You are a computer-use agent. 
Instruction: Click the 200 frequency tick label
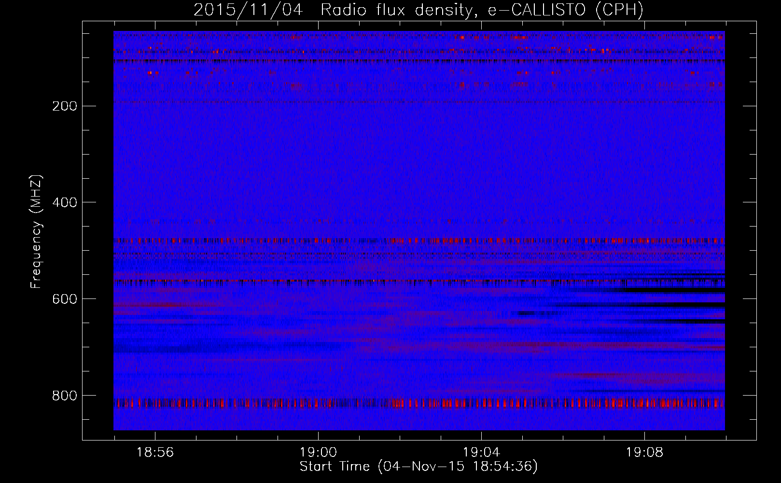pos(65,106)
